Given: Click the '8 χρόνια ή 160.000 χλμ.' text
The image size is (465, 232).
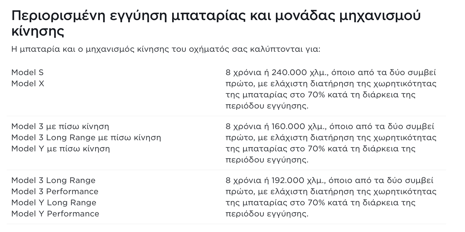Looking at the screenshot, I should (275, 127).
